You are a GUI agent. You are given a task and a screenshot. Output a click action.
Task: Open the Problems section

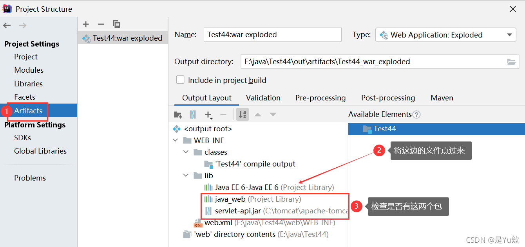(30, 178)
